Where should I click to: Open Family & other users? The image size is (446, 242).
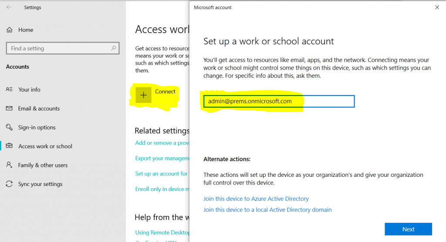coord(43,165)
